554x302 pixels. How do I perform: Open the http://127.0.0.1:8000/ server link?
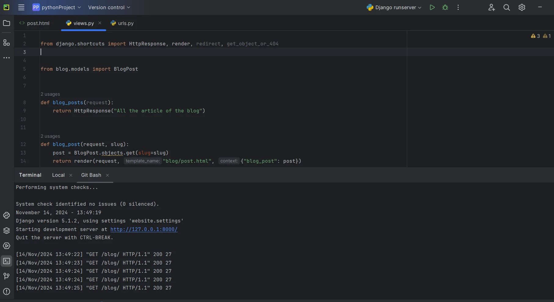(x=144, y=229)
